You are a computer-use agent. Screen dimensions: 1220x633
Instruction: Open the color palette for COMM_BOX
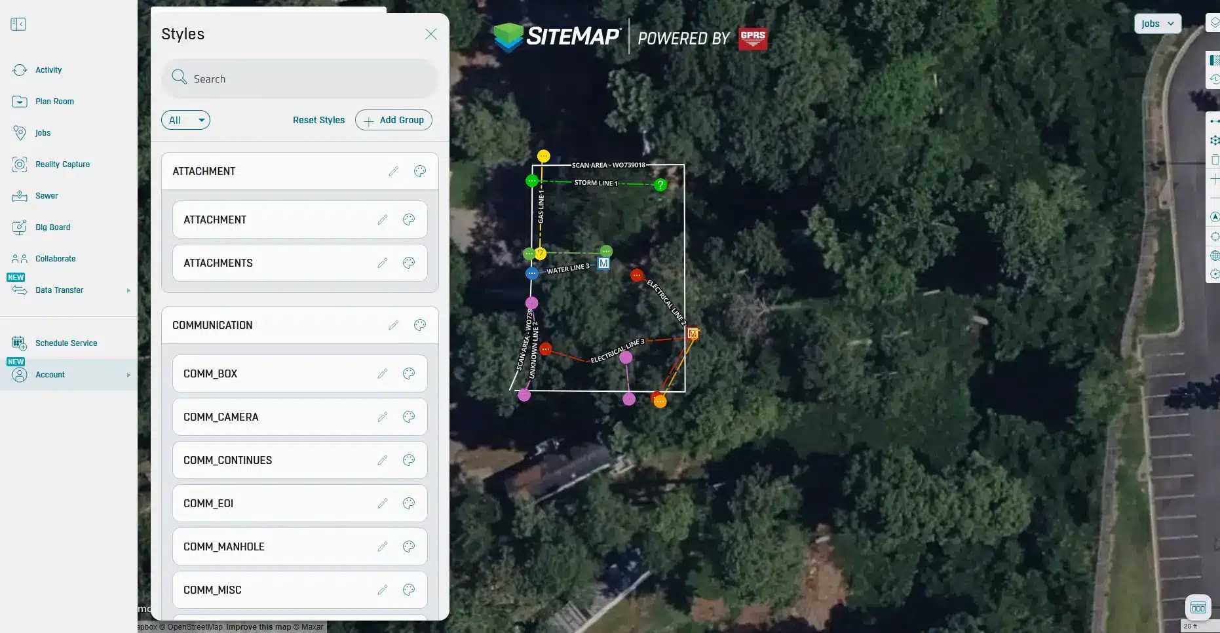(x=408, y=374)
